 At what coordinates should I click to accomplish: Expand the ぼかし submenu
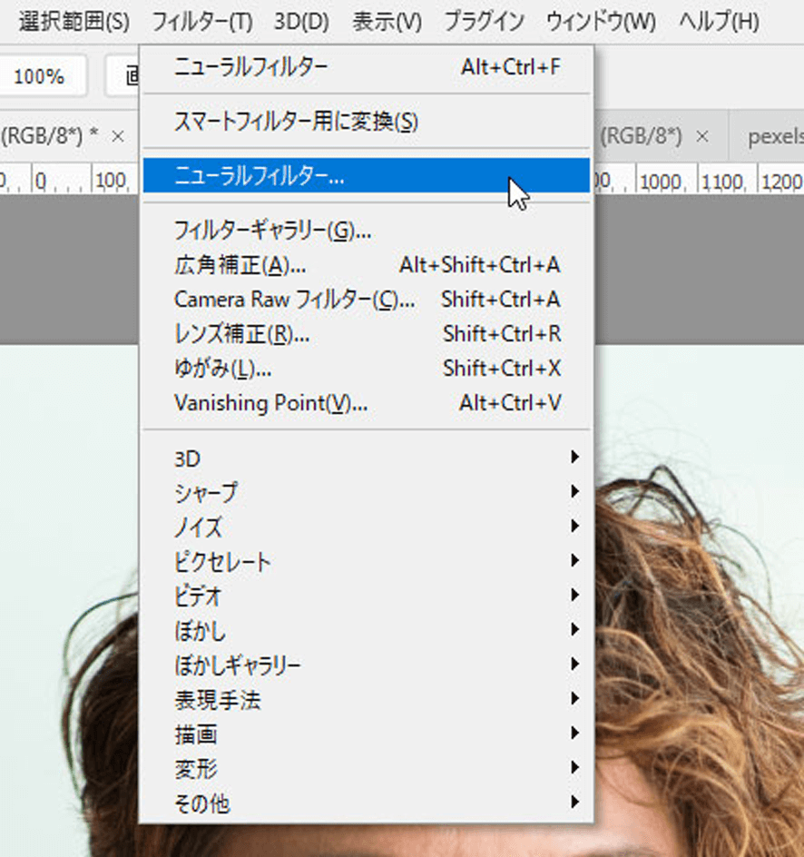[x=367, y=630]
